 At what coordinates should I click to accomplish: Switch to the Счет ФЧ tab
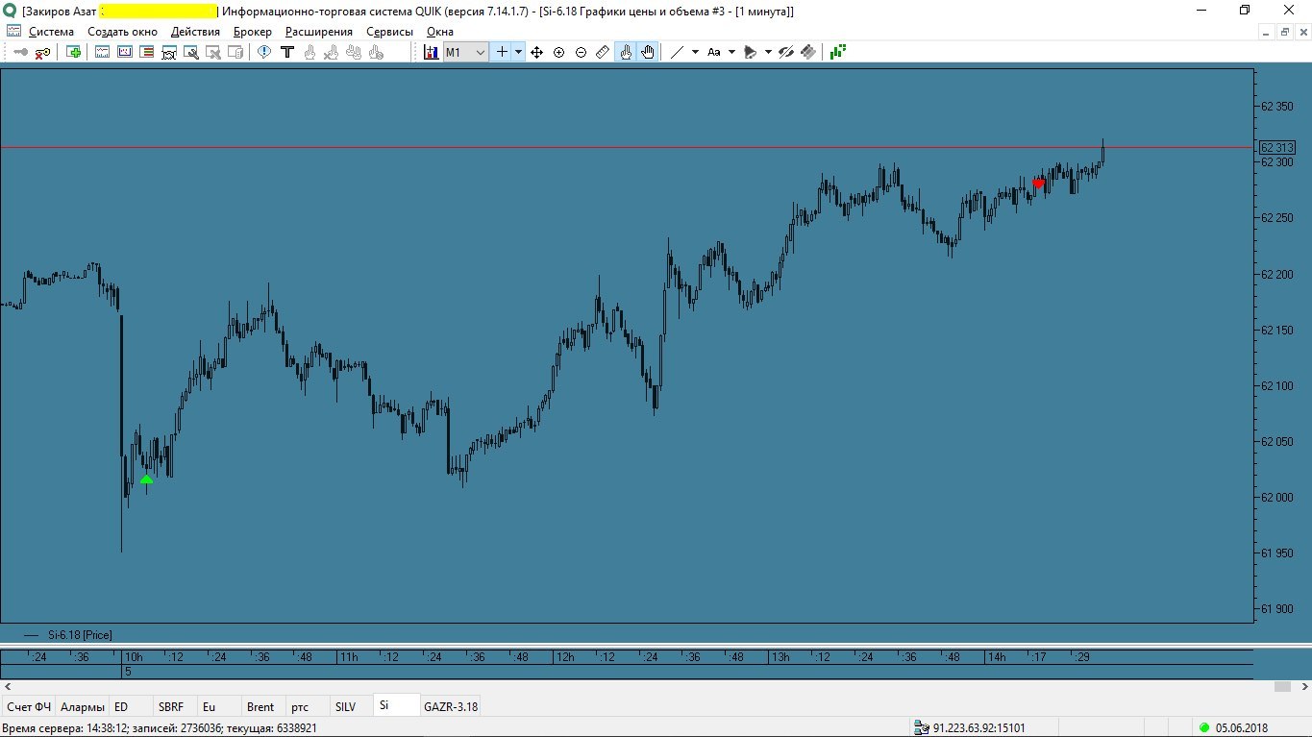[29, 706]
